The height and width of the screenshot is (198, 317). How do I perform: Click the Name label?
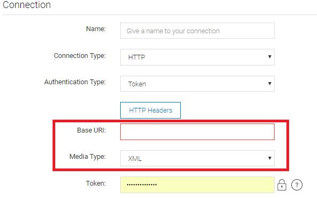(x=96, y=29)
